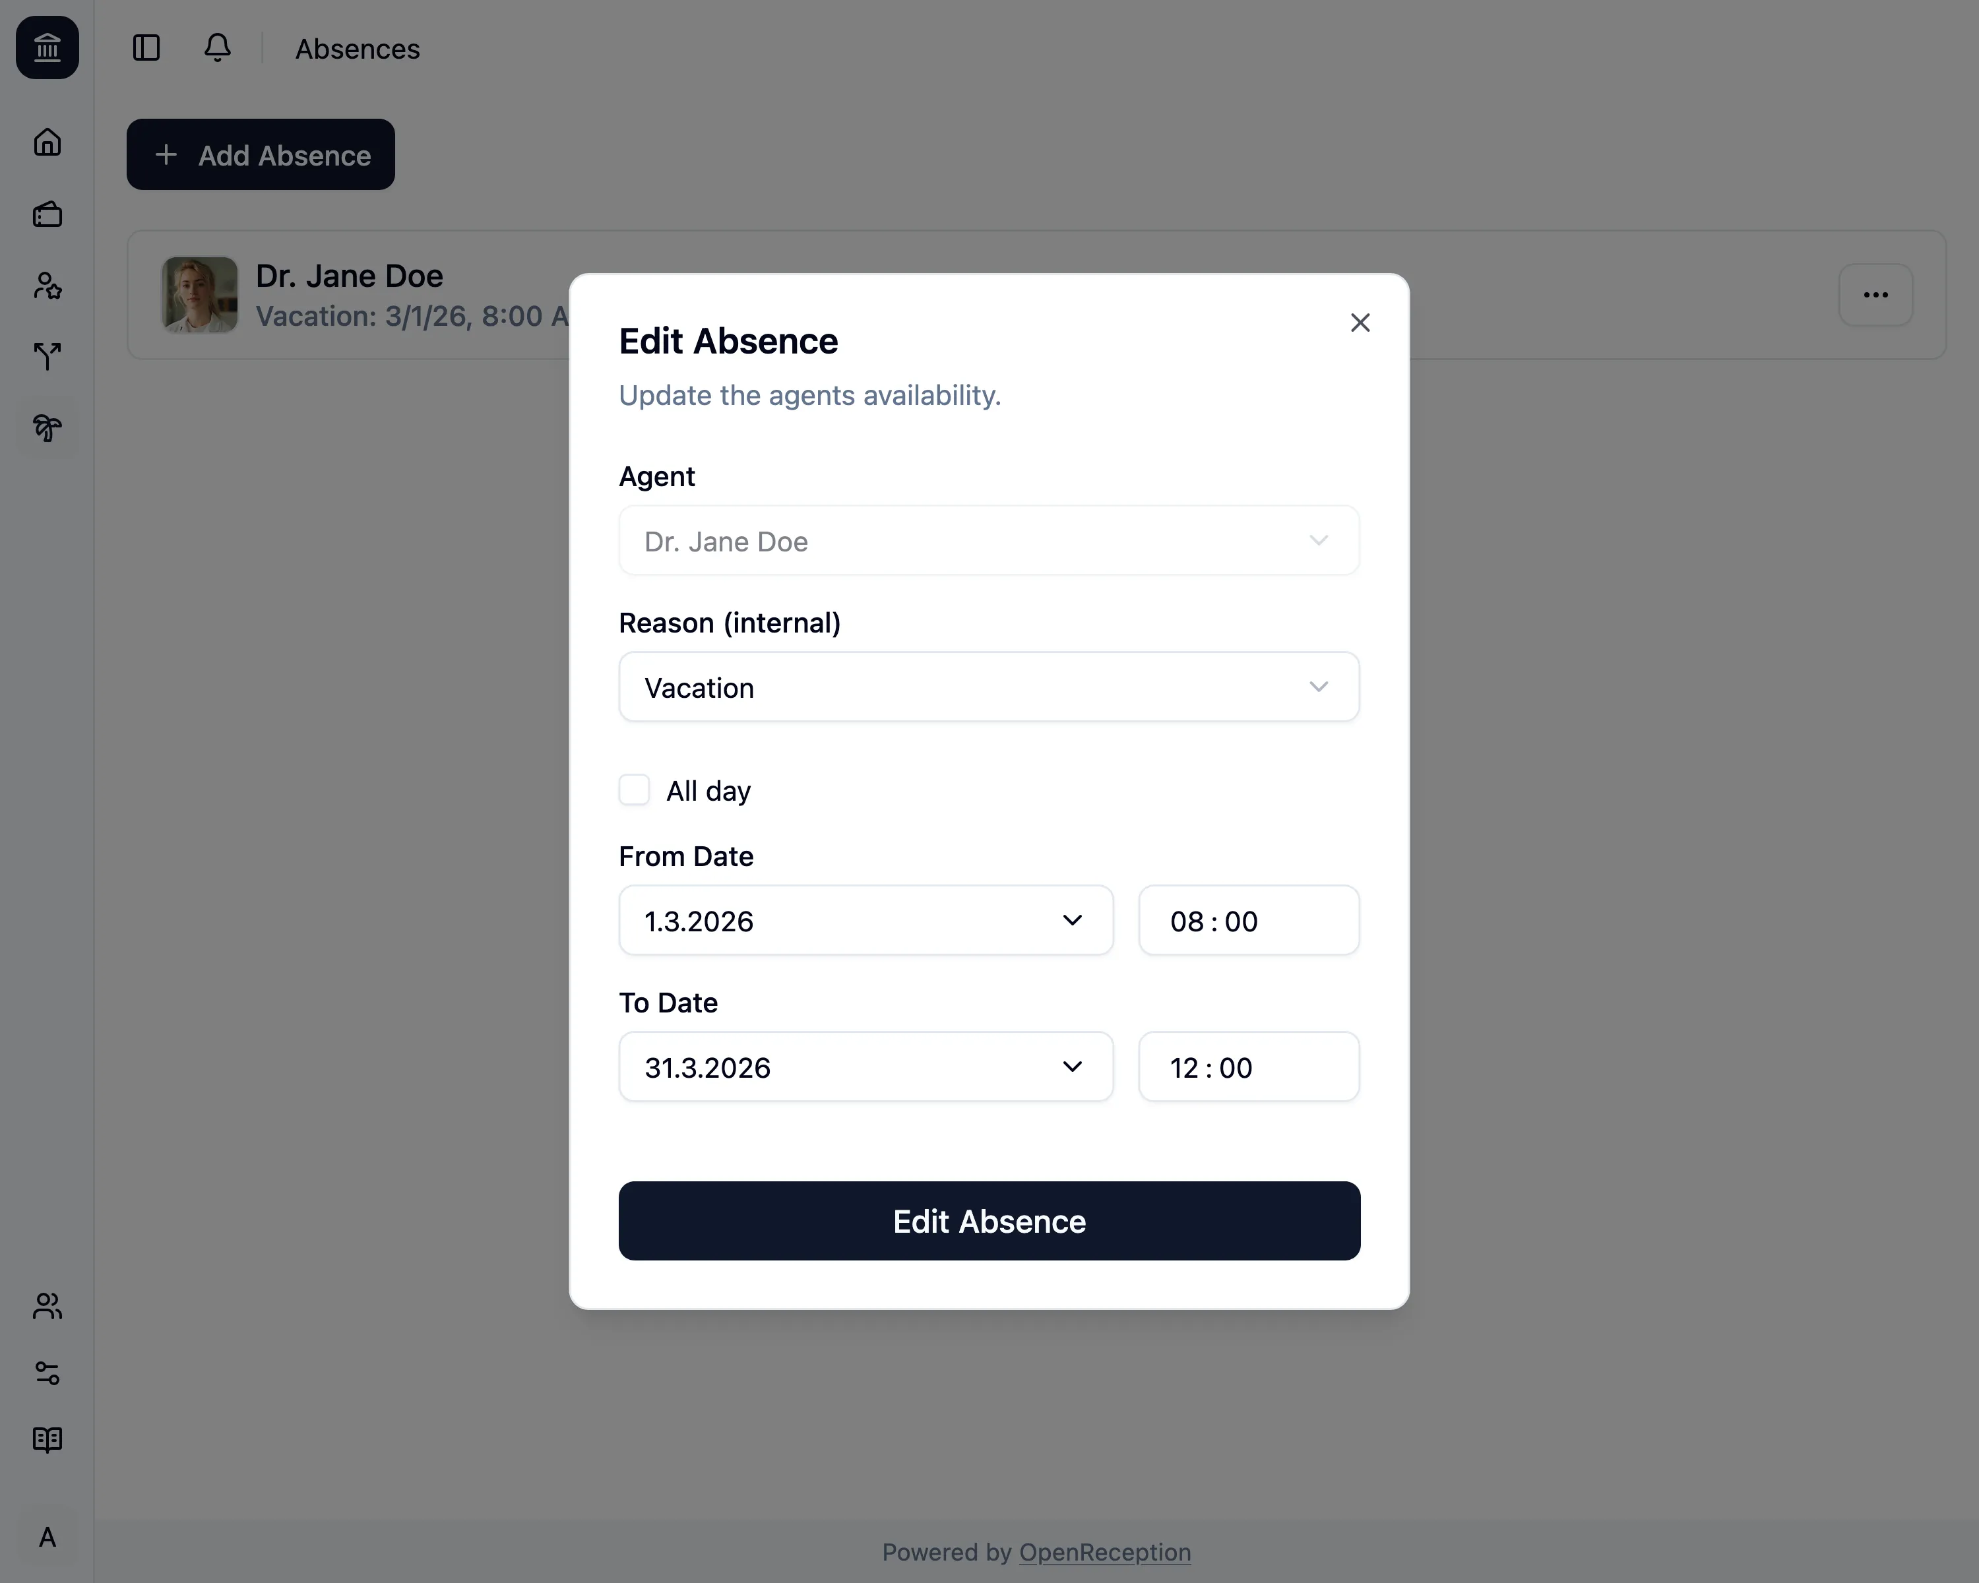Close the Edit Absence dialog
The width and height of the screenshot is (1979, 1583).
pos(1360,322)
